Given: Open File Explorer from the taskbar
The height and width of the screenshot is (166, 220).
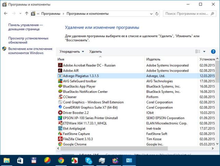Looking at the screenshot, I should [x=7, y=161].
